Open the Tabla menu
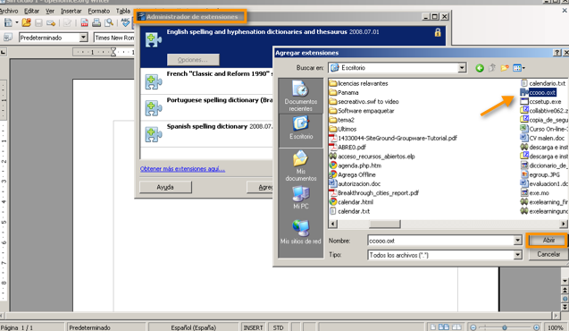The height and width of the screenshot is (331, 569). 123,11
